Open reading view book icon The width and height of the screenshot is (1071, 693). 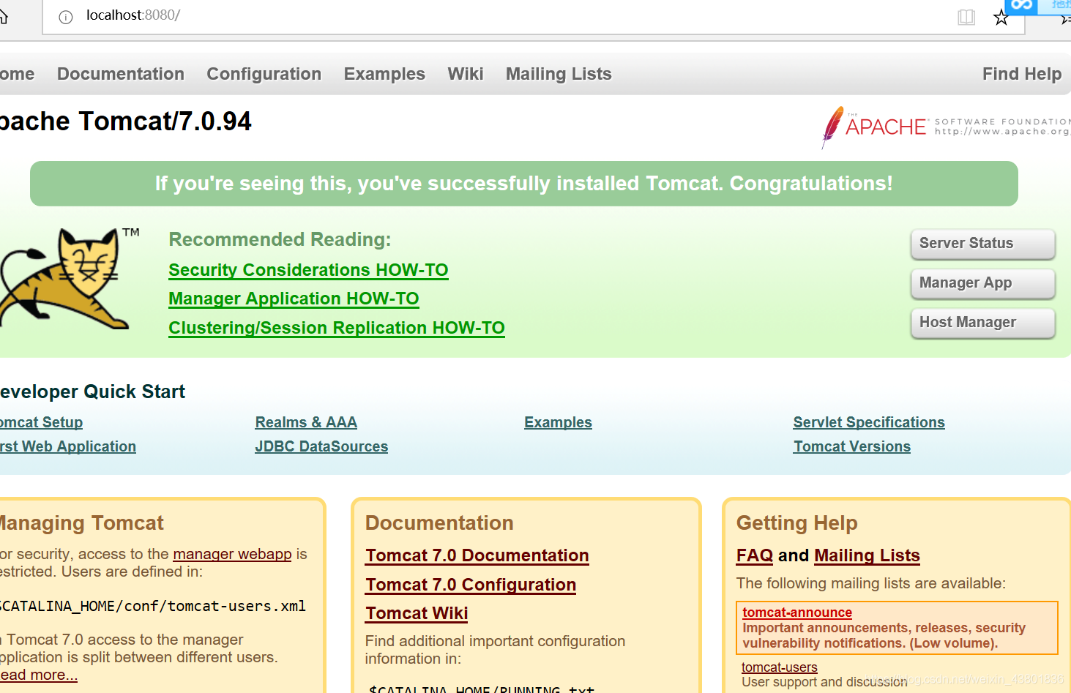click(x=966, y=17)
